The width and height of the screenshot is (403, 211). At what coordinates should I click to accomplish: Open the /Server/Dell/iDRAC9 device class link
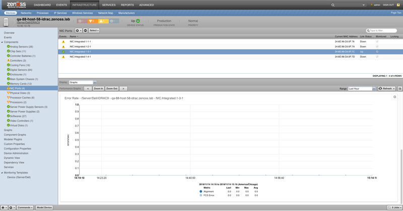pos(28,23)
